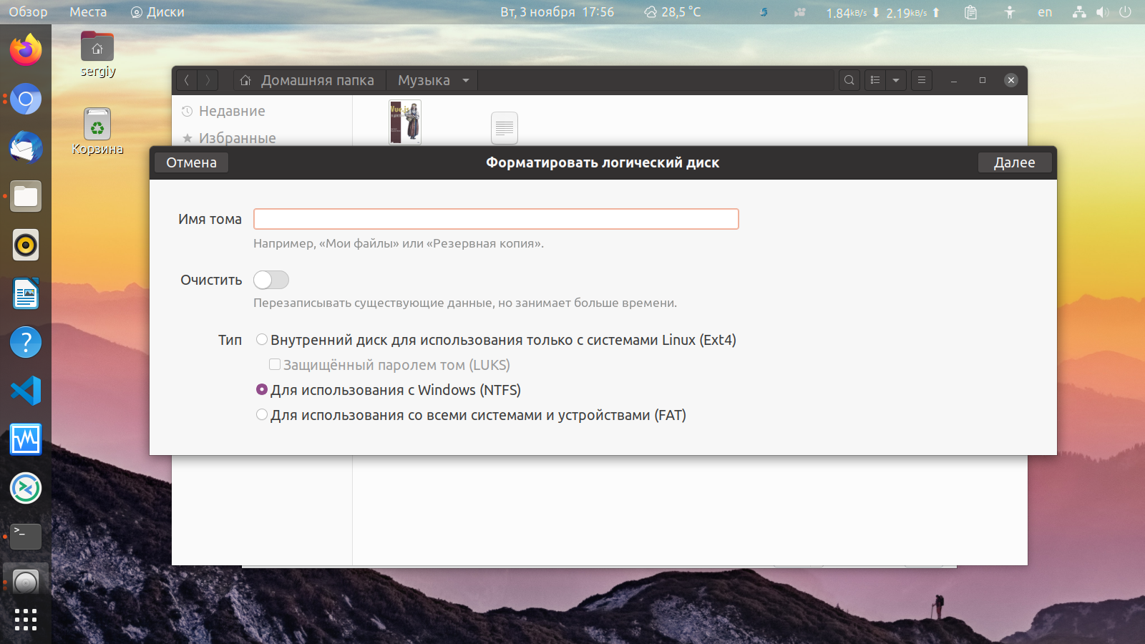Expand the Музыка path dropdown arrow
This screenshot has height=644, width=1145.
pos(466,80)
